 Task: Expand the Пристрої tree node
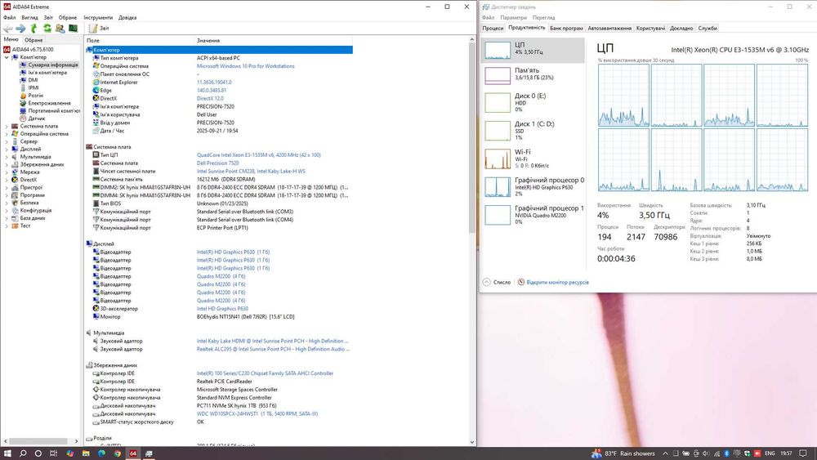[x=7, y=188]
